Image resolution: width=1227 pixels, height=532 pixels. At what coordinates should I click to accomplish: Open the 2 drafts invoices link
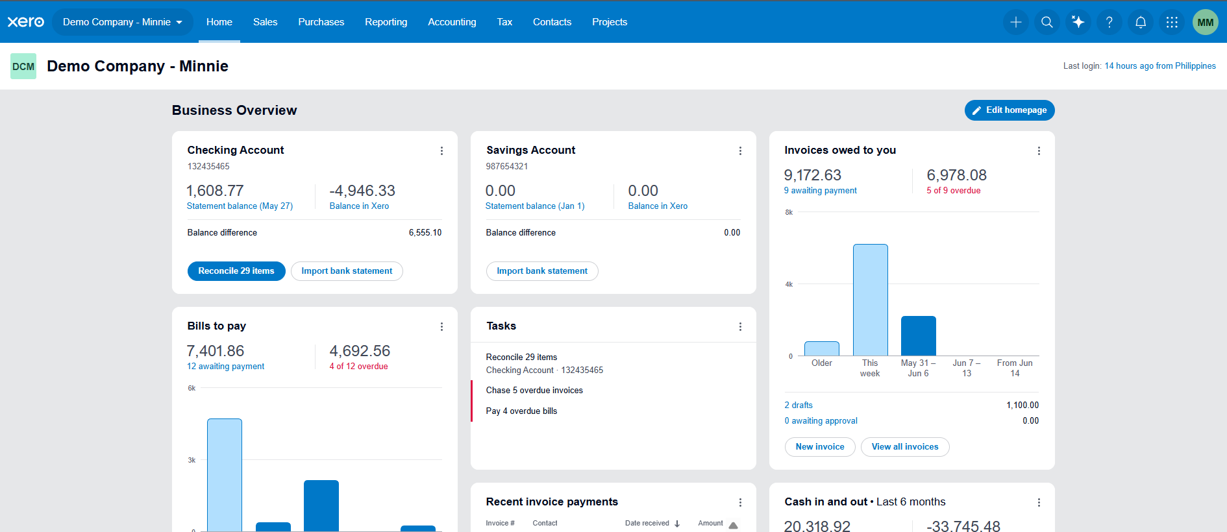click(x=799, y=405)
